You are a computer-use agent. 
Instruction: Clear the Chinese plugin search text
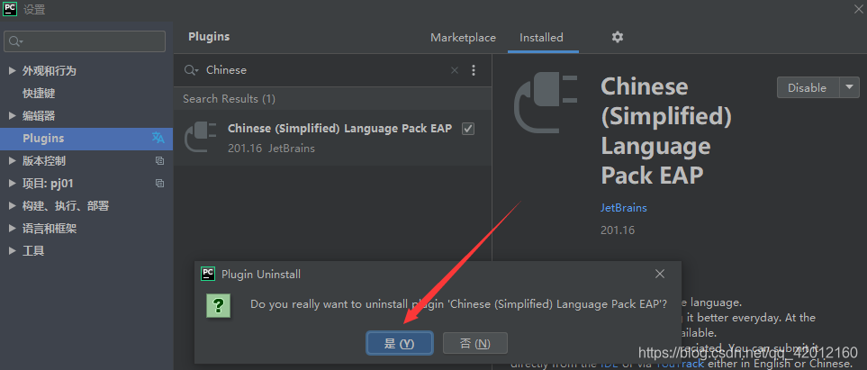(455, 70)
